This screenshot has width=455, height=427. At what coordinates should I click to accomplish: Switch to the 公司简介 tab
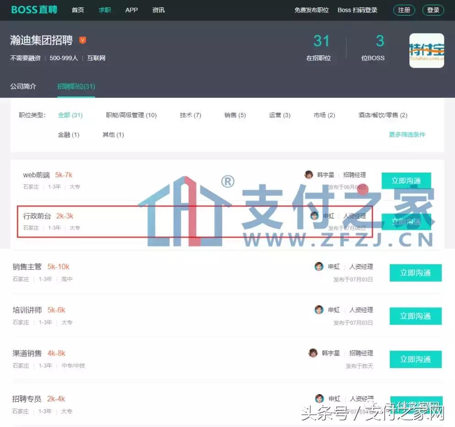pos(23,86)
